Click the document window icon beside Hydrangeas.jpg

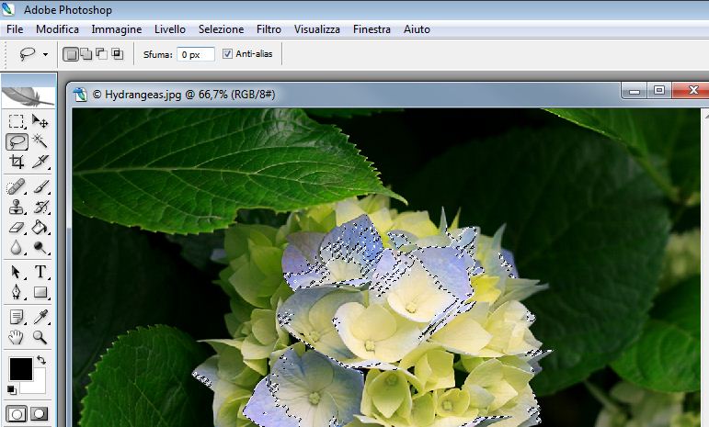coord(80,95)
